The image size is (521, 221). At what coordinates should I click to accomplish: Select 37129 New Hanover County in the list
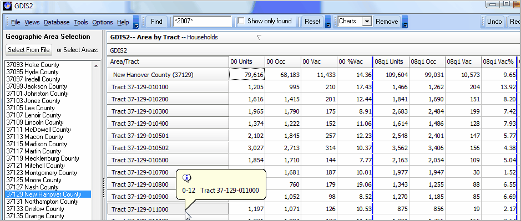[x=48, y=194]
